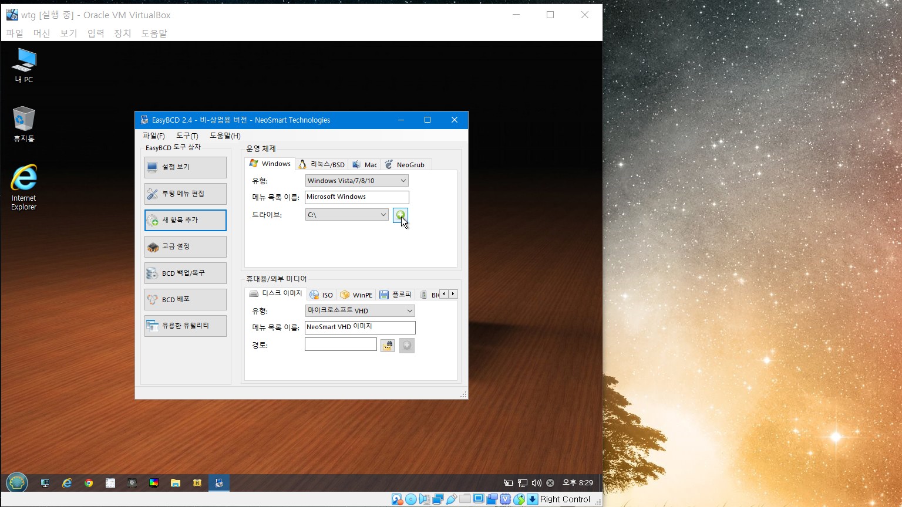
Task: Switch to the Mac tab
Action: point(365,165)
